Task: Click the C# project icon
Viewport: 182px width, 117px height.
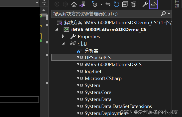Action: tap(66, 29)
